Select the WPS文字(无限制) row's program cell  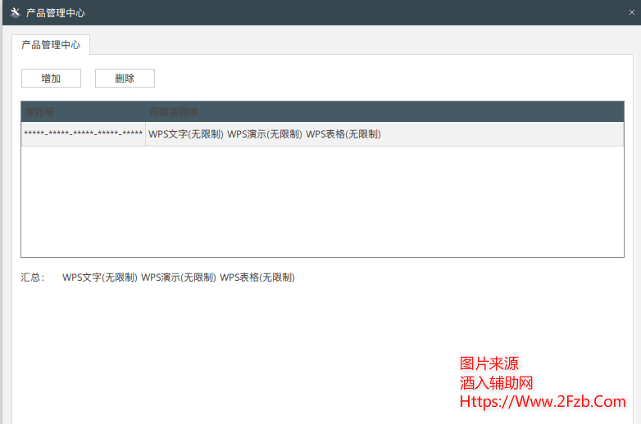coord(384,134)
